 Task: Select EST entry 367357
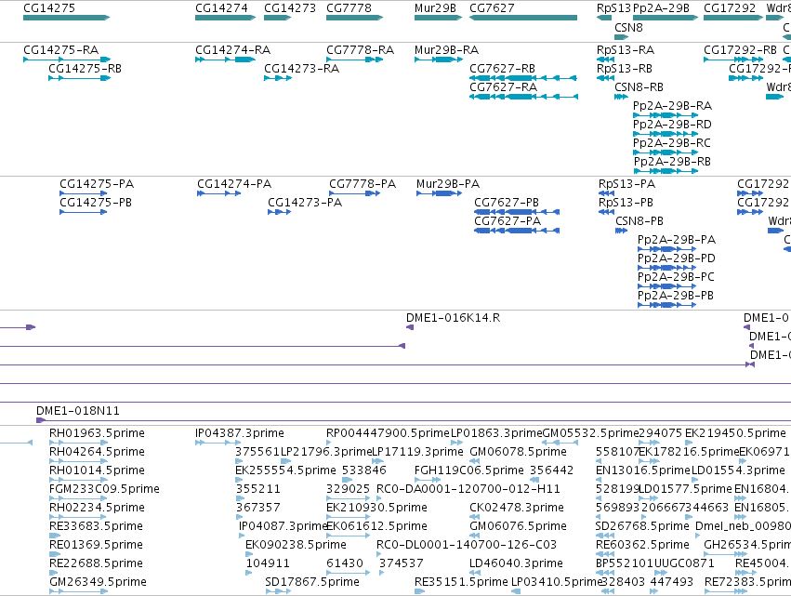(257, 509)
